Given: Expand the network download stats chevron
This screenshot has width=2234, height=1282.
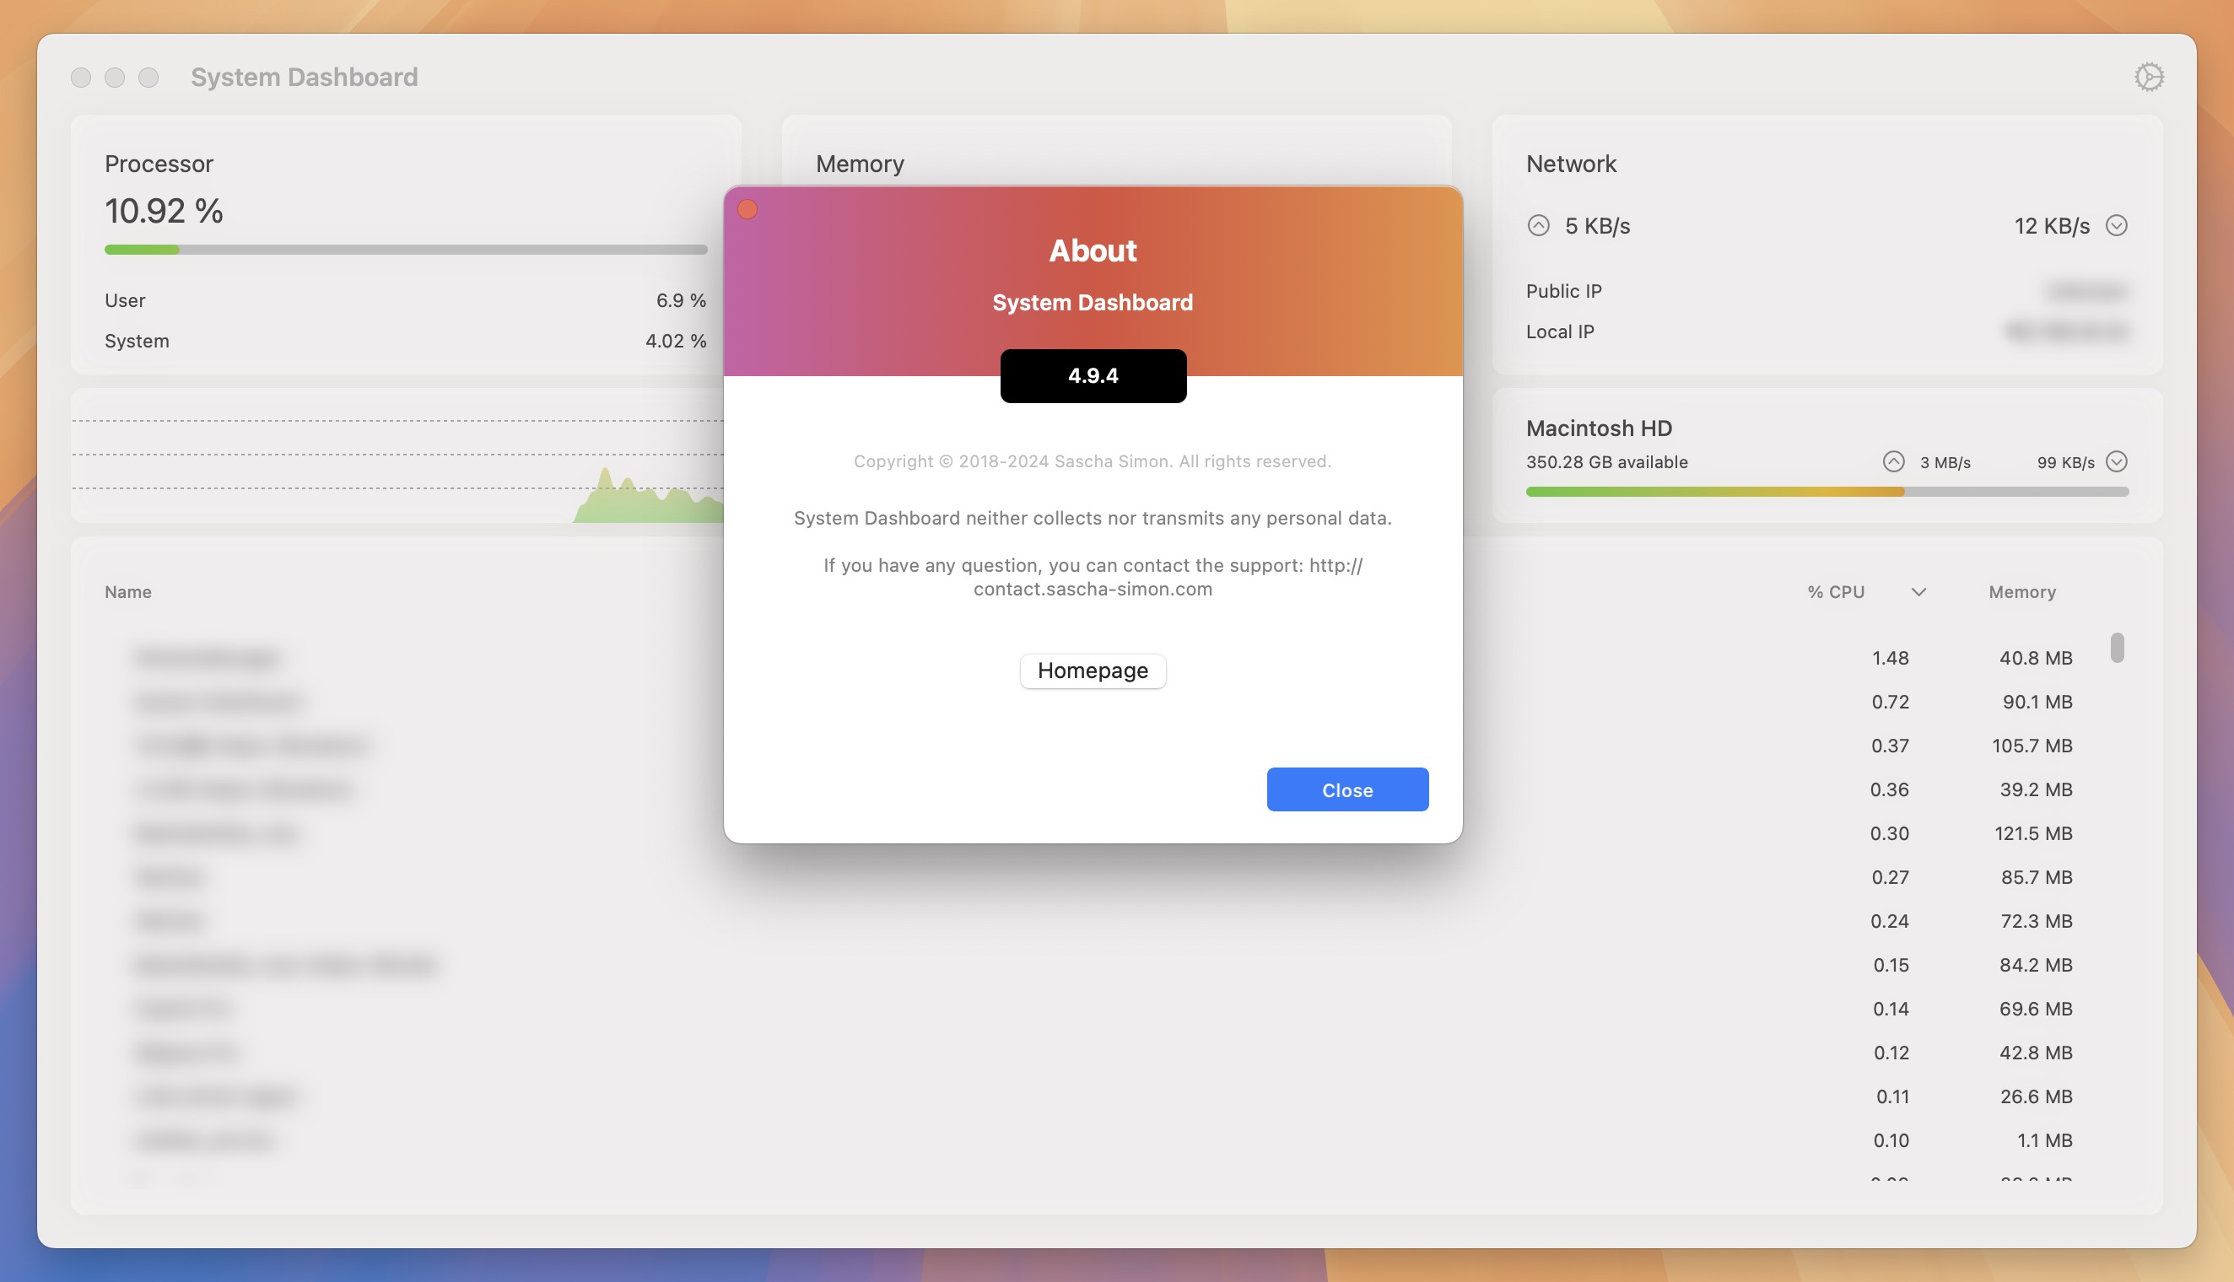Looking at the screenshot, I should (x=2118, y=224).
